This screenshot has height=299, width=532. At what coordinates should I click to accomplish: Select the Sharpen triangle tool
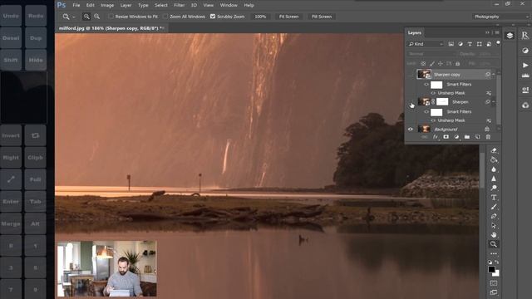[494, 179]
